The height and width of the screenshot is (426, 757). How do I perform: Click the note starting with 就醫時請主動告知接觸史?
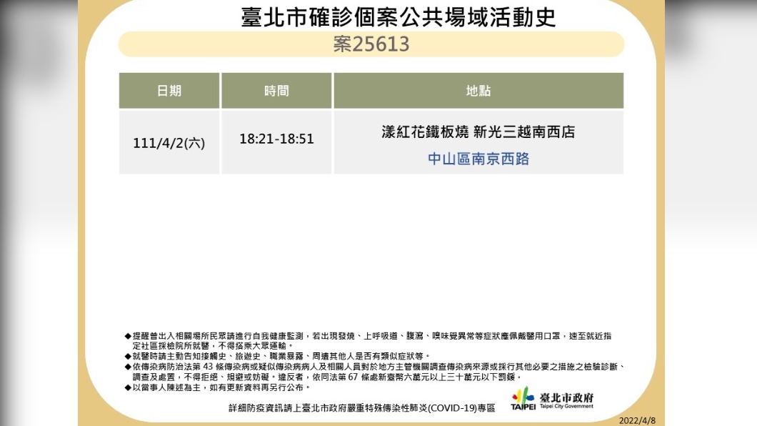click(276, 356)
